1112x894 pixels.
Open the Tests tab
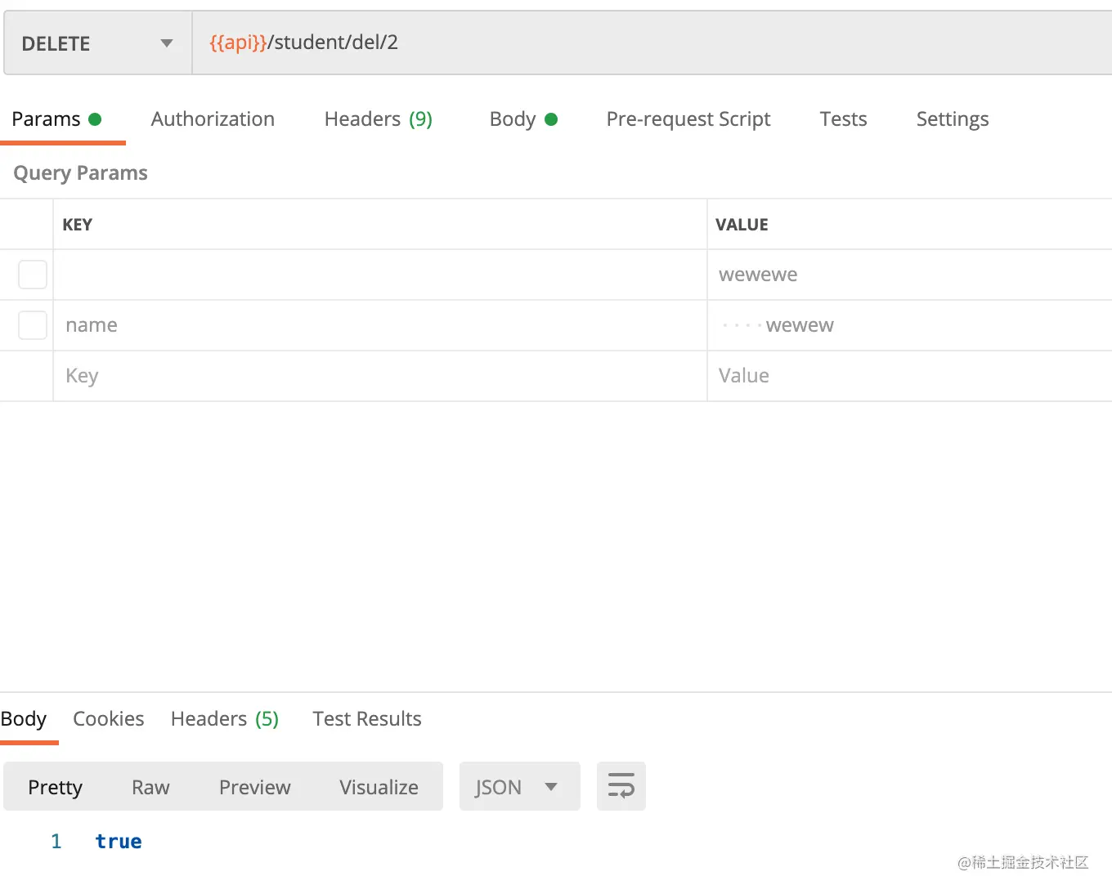(x=843, y=119)
